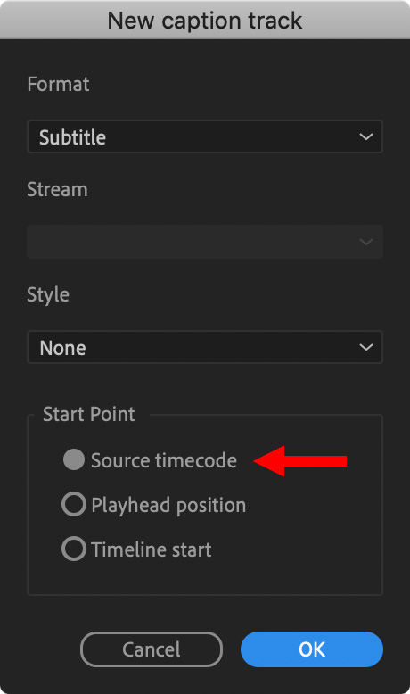Click the Style field label
The image size is (410, 694).
[x=48, y=295]
